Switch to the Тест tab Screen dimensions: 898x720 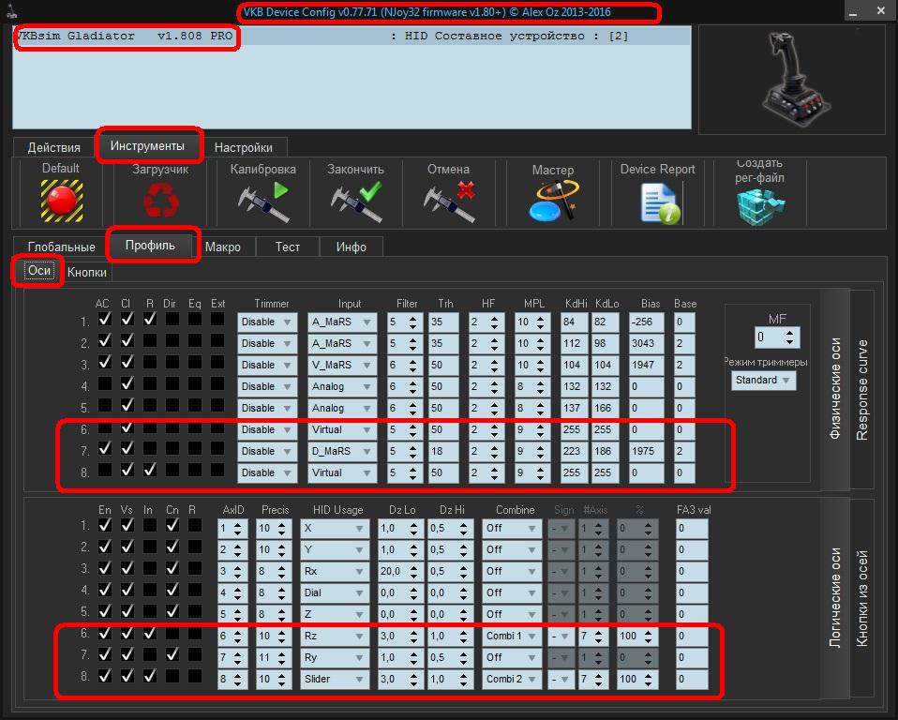288,247
